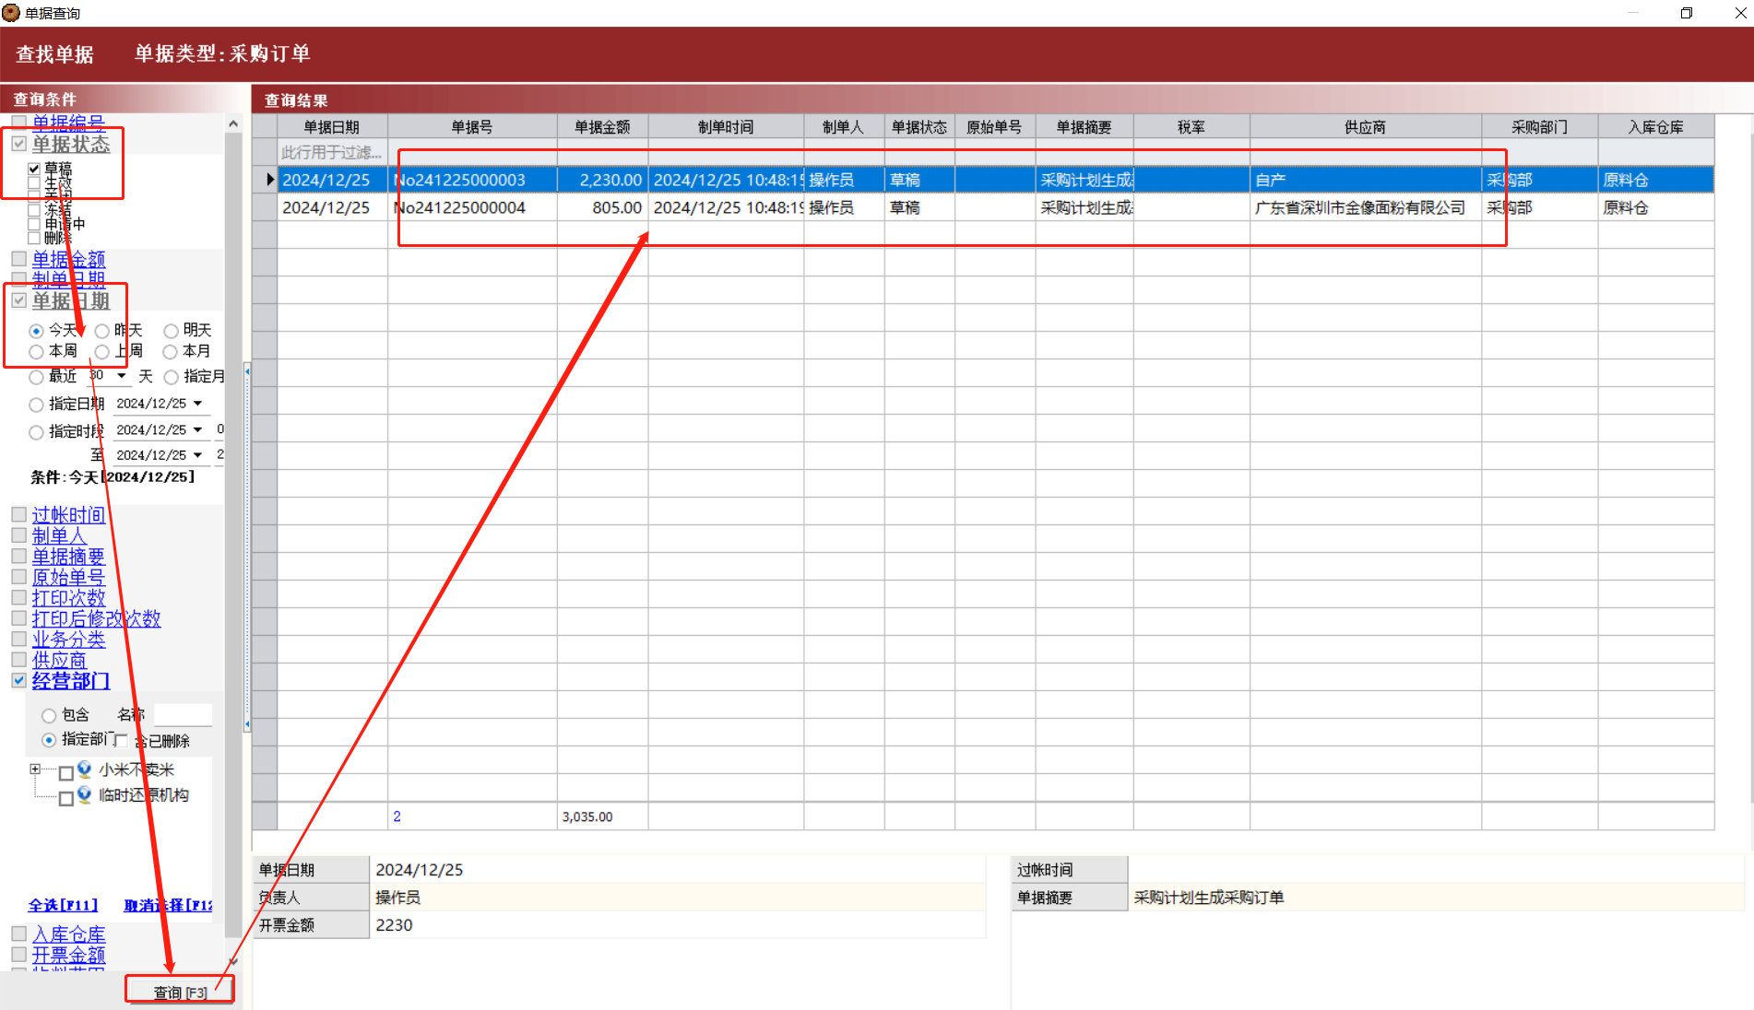
Task: Click the No241225000003 order number cell
Action: 472,180
